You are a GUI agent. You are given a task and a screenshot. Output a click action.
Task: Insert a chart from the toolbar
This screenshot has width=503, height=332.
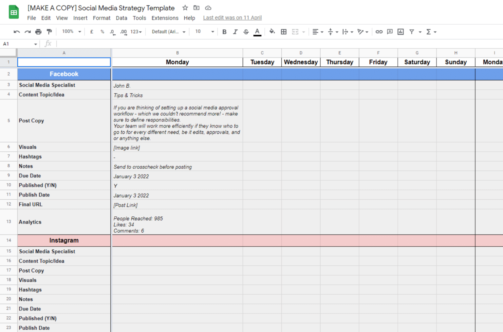coord(401,32)
